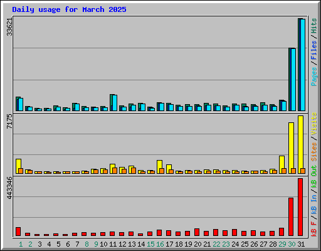The height and width of the screenshot is (251, 321).
Task: Click day label 30 on the x-axis
Action: pos(292,244)
